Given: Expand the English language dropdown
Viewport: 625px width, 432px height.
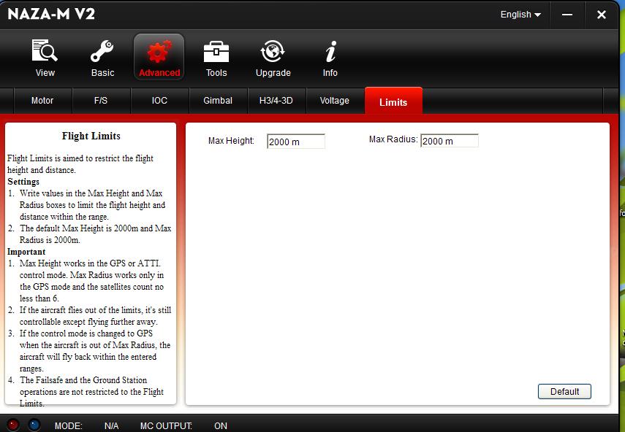Looking at the screenshot, I should 520,15.
